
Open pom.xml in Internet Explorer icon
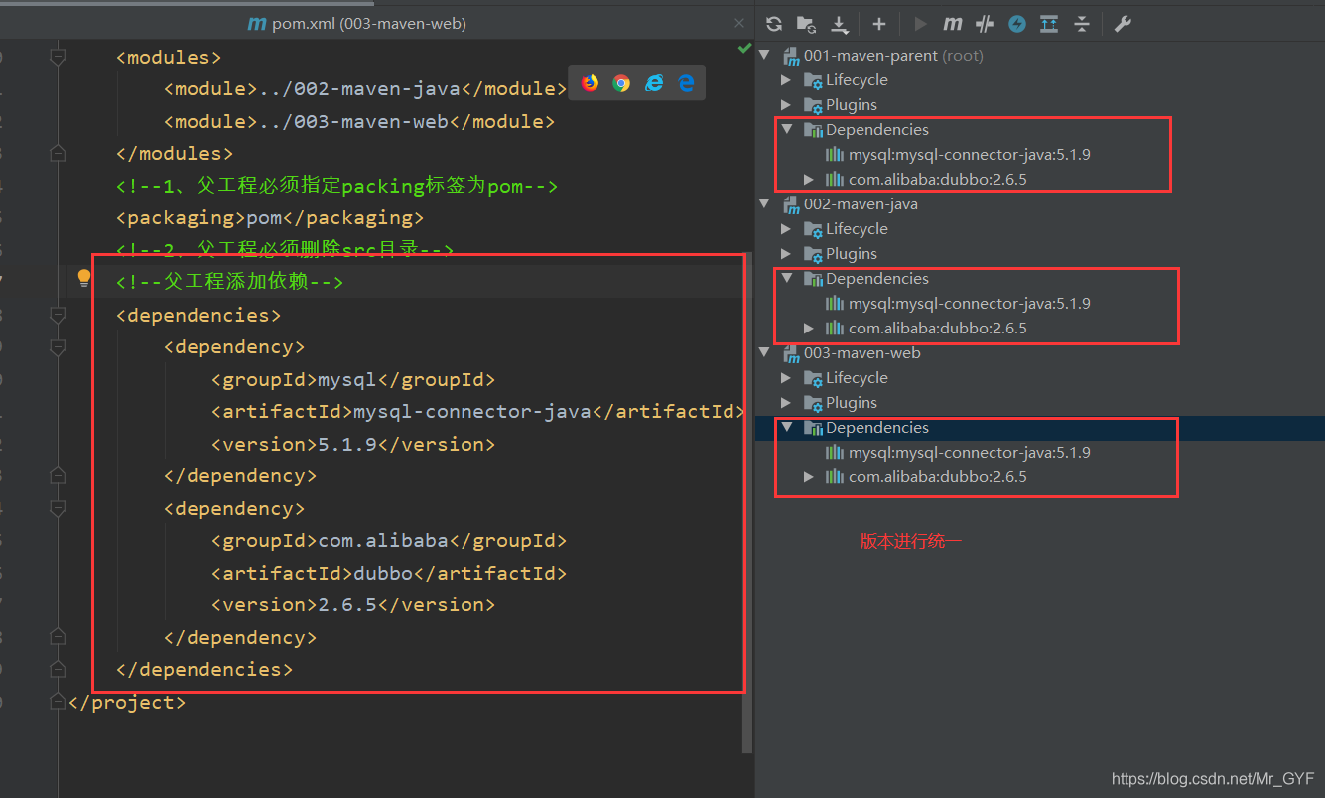coord(654,83)
